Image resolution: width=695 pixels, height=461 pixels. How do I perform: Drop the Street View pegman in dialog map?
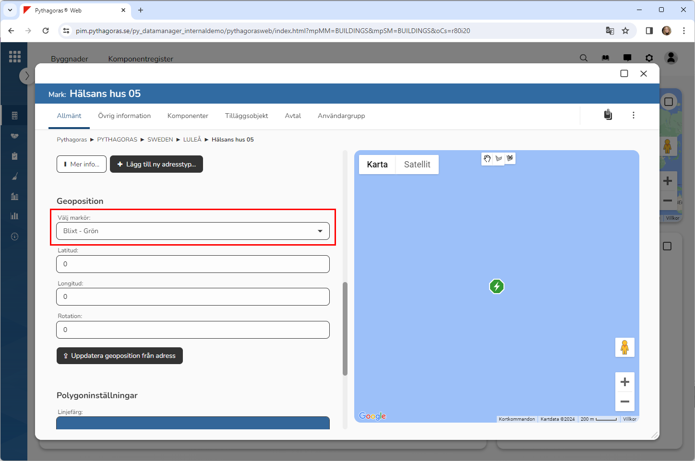624,347
